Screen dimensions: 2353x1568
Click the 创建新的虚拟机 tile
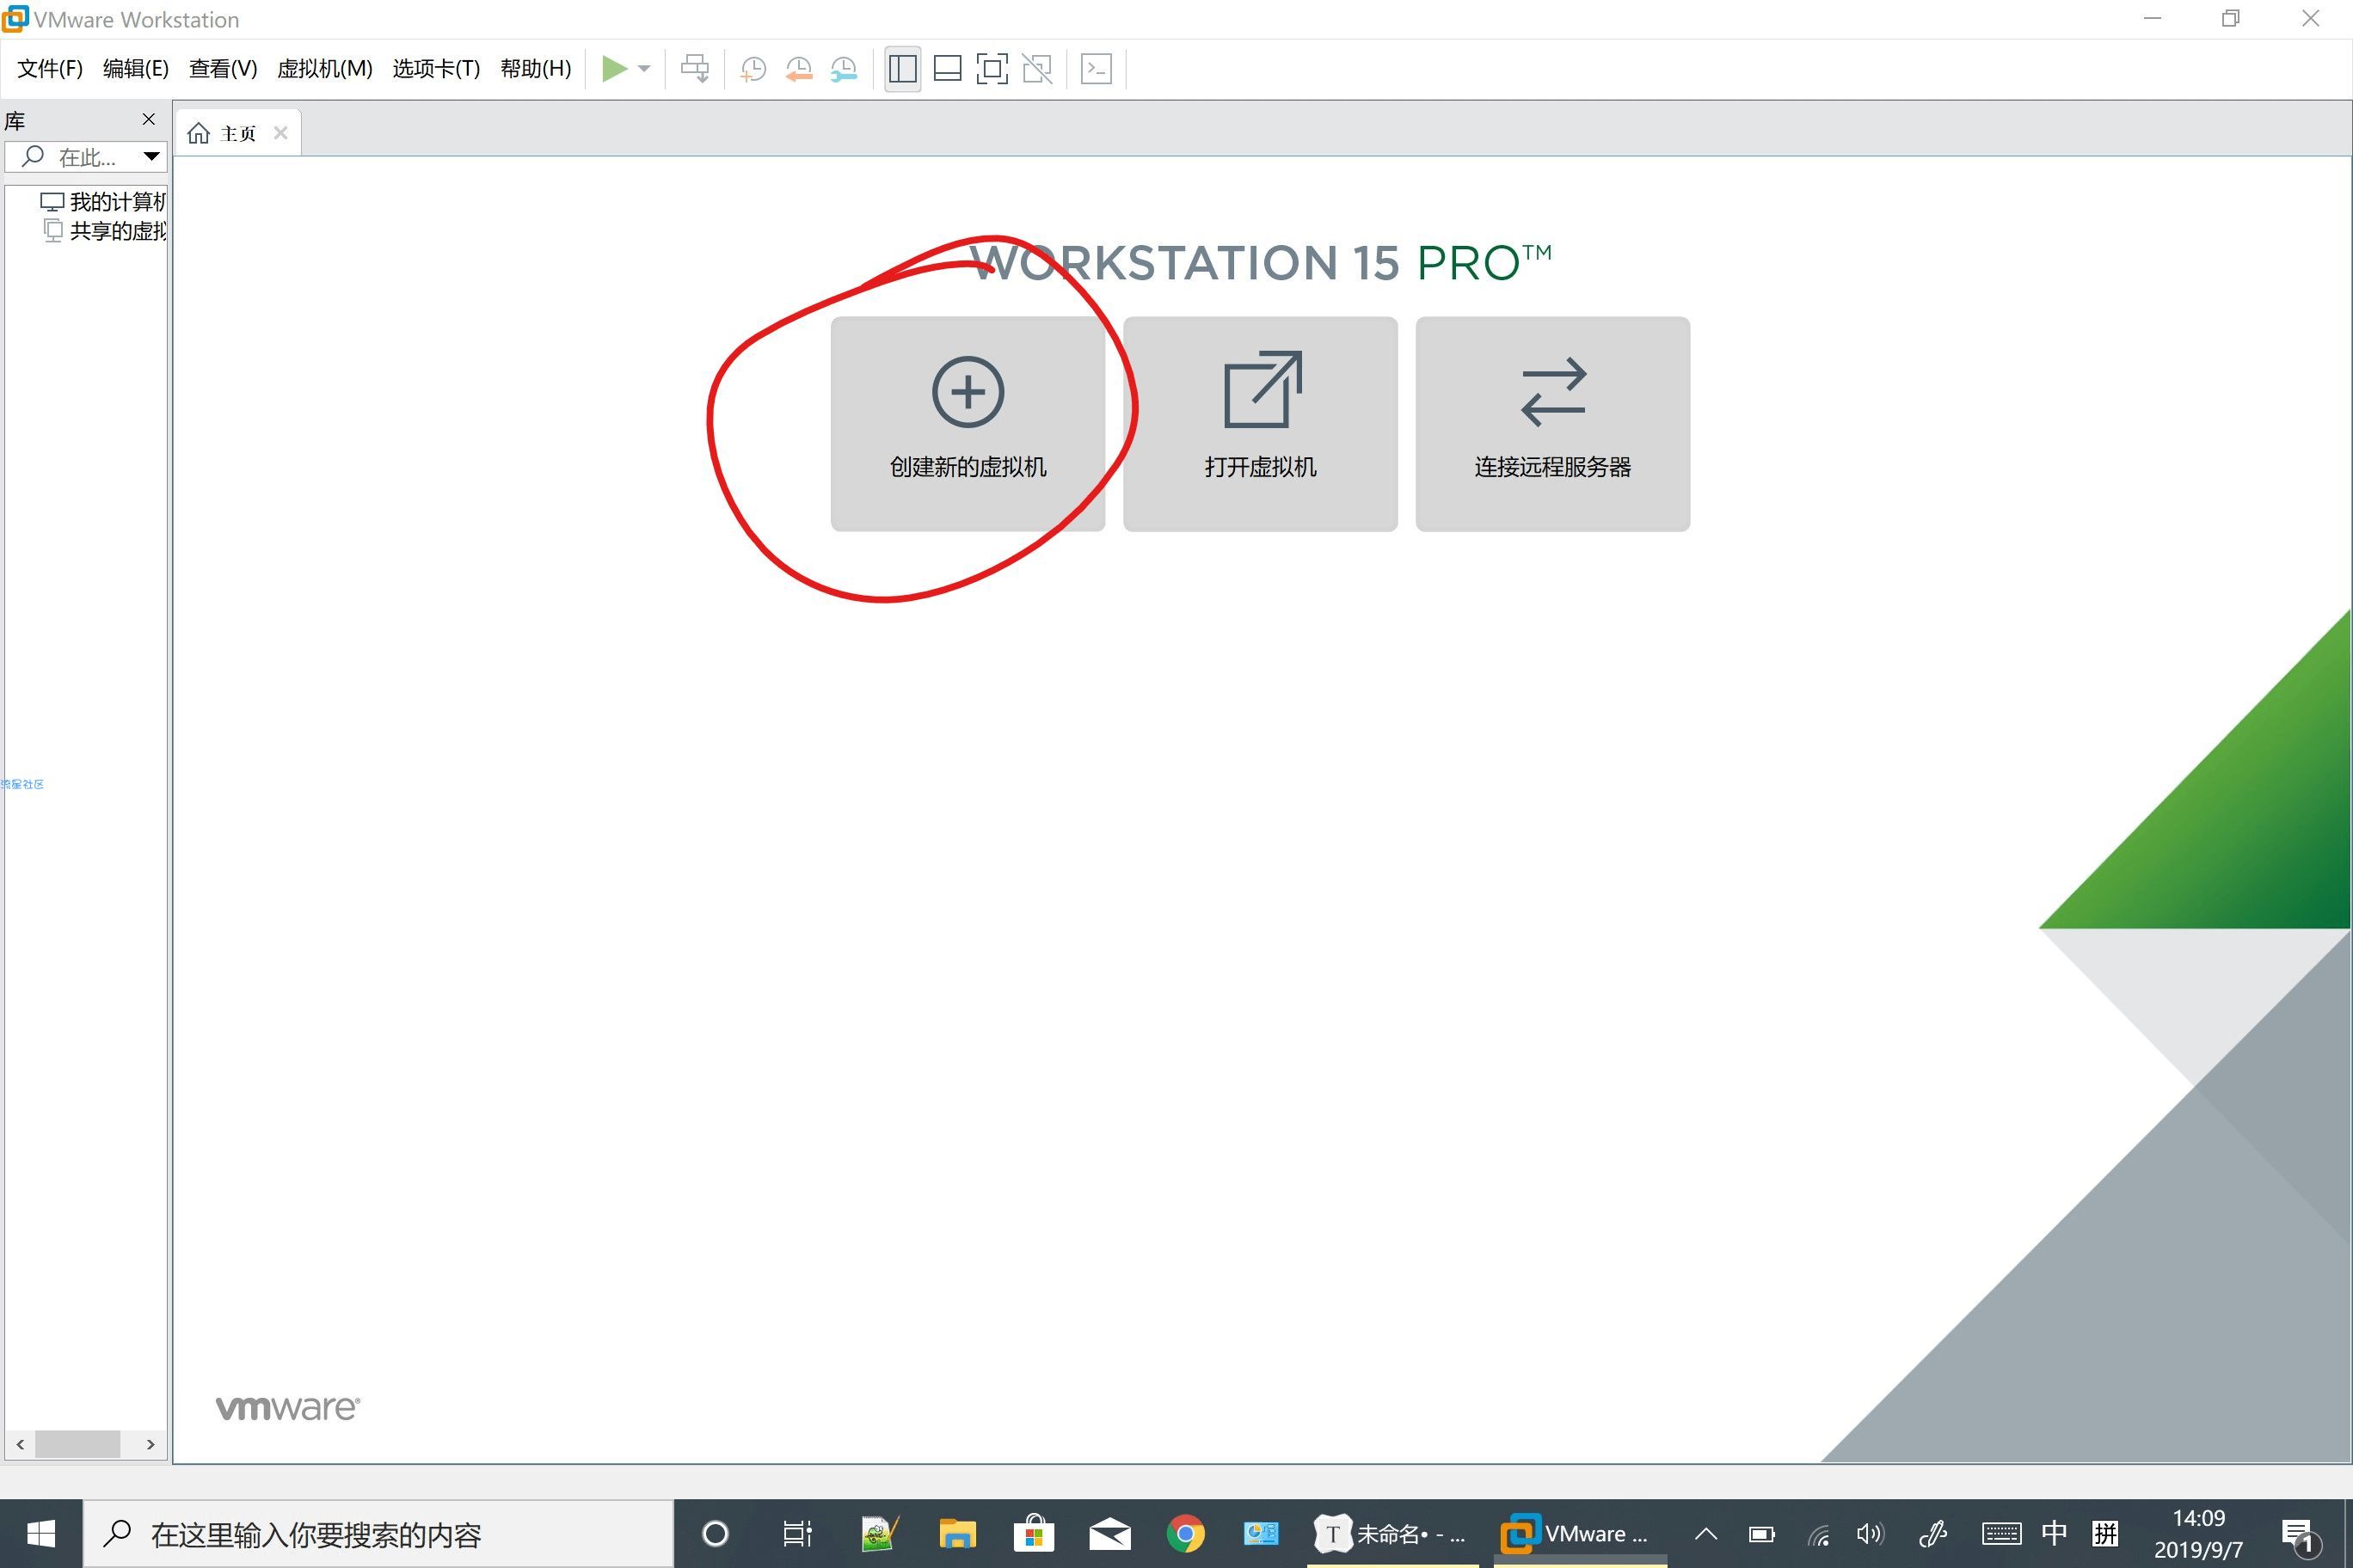coord(968,424)
